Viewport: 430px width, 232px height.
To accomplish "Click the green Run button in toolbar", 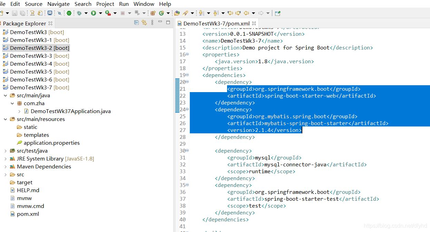I will click(94, 13).
